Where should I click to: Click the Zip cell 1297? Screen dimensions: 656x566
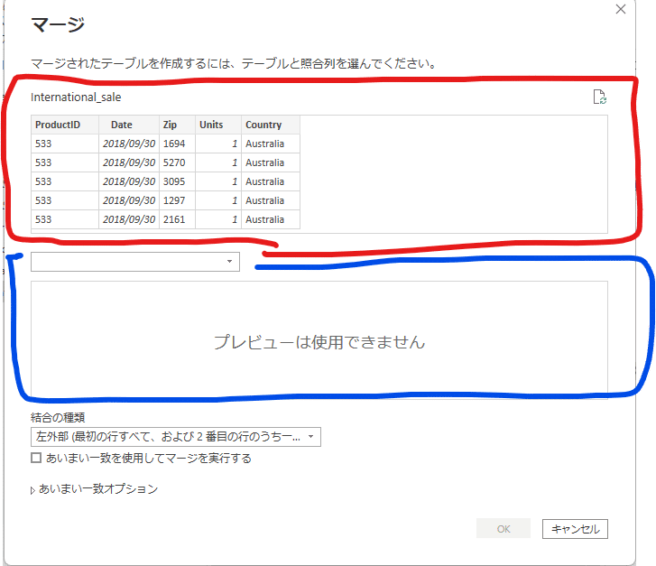coord(178,200)
